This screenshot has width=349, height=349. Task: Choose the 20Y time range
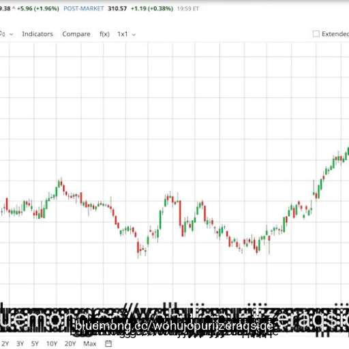70,344
